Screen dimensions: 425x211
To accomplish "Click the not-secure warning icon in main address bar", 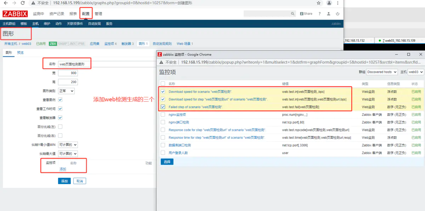I will (x=33, y=3).
